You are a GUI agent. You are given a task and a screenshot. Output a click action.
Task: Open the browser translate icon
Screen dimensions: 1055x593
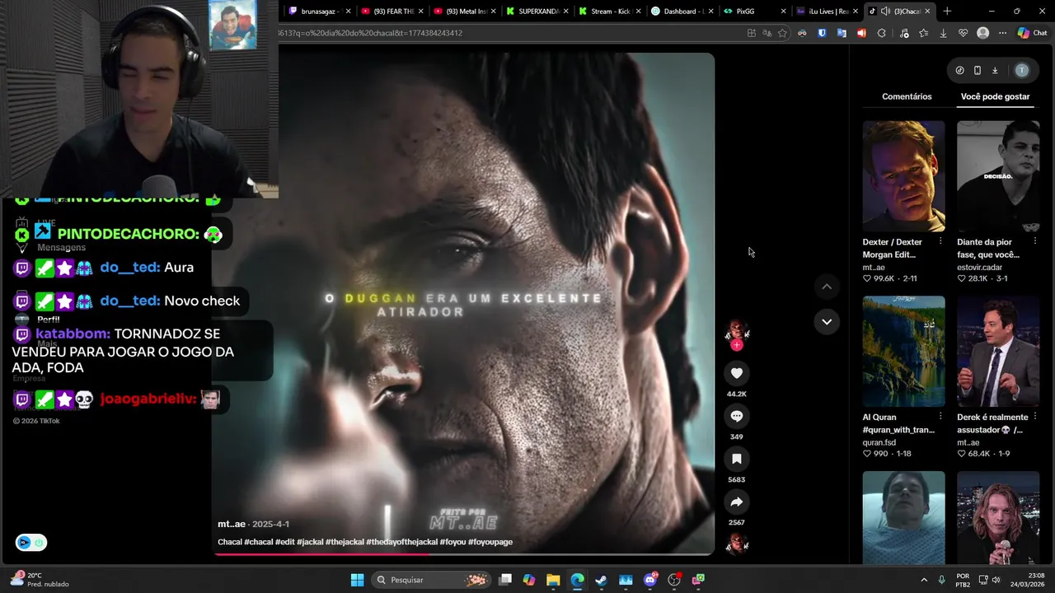point(767,33)
